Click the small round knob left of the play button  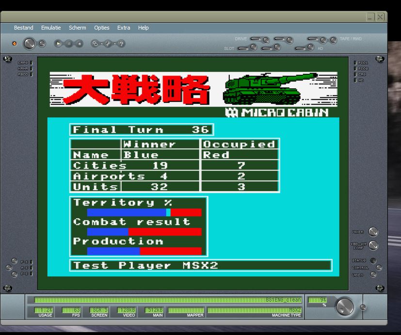42,44
